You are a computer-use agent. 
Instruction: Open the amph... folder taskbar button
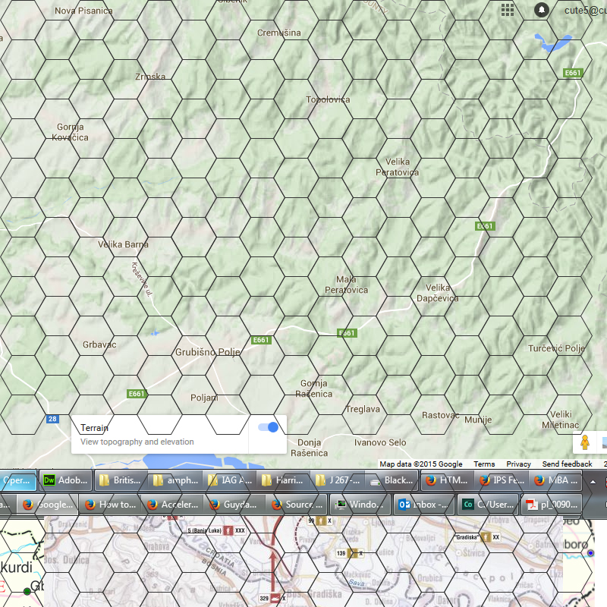pyautogui.click(x=175, y=480)
